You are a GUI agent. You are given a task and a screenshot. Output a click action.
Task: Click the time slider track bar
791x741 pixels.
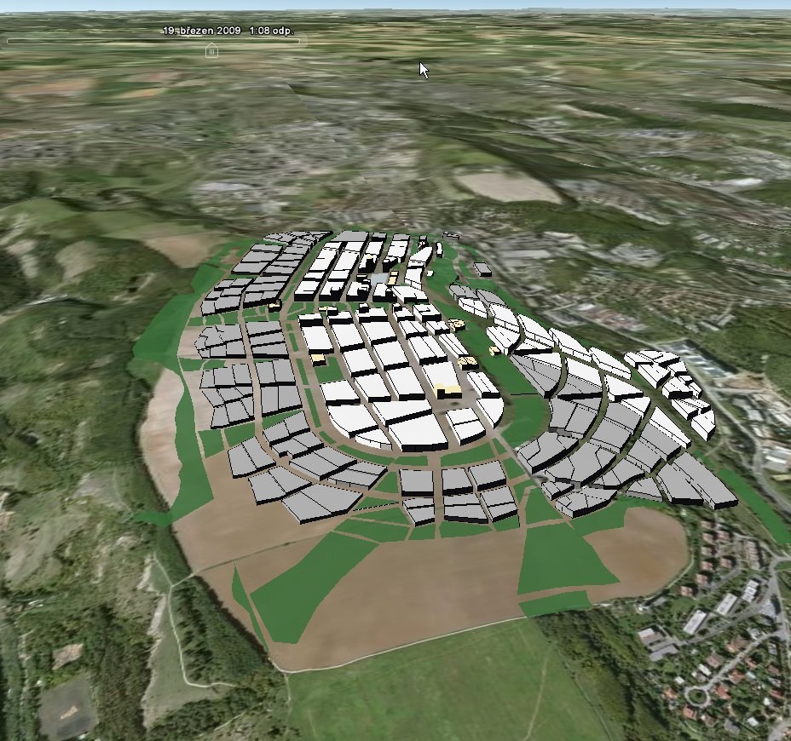(154, 41)
